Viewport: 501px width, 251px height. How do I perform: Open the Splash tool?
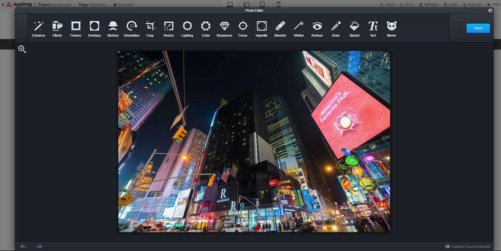[x=354, y=28]
